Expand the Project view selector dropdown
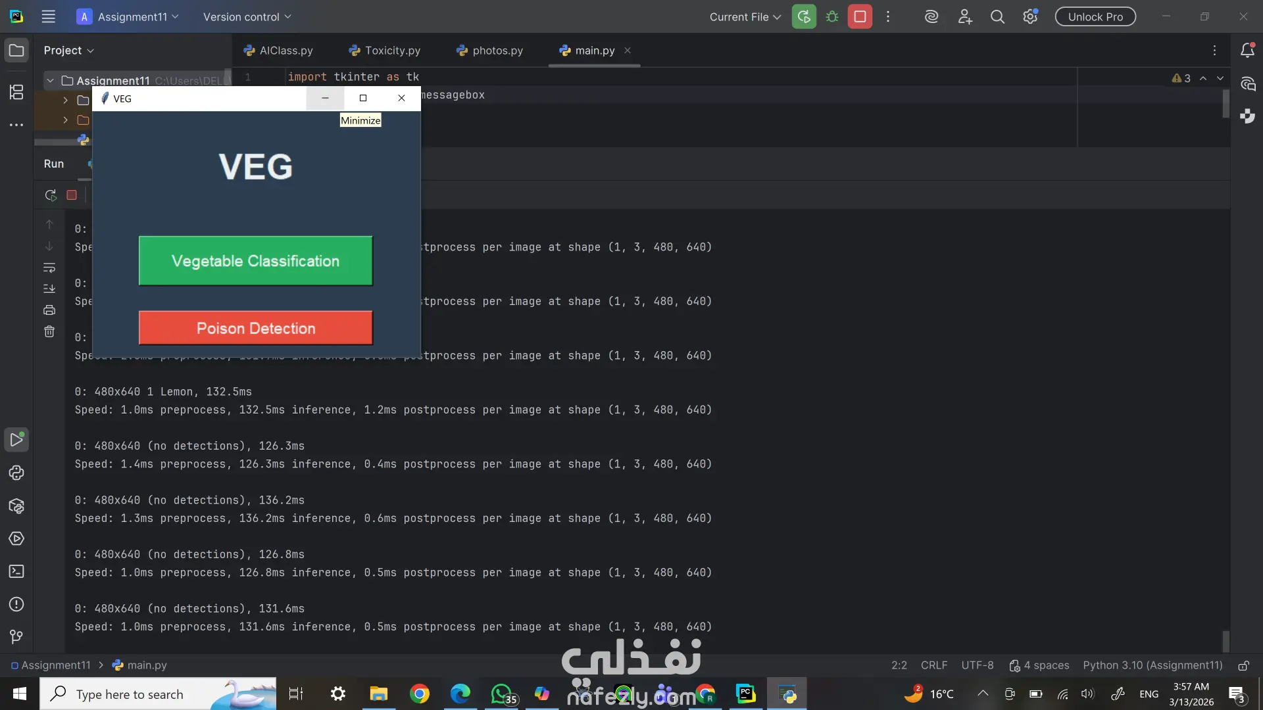 point(69,51)
